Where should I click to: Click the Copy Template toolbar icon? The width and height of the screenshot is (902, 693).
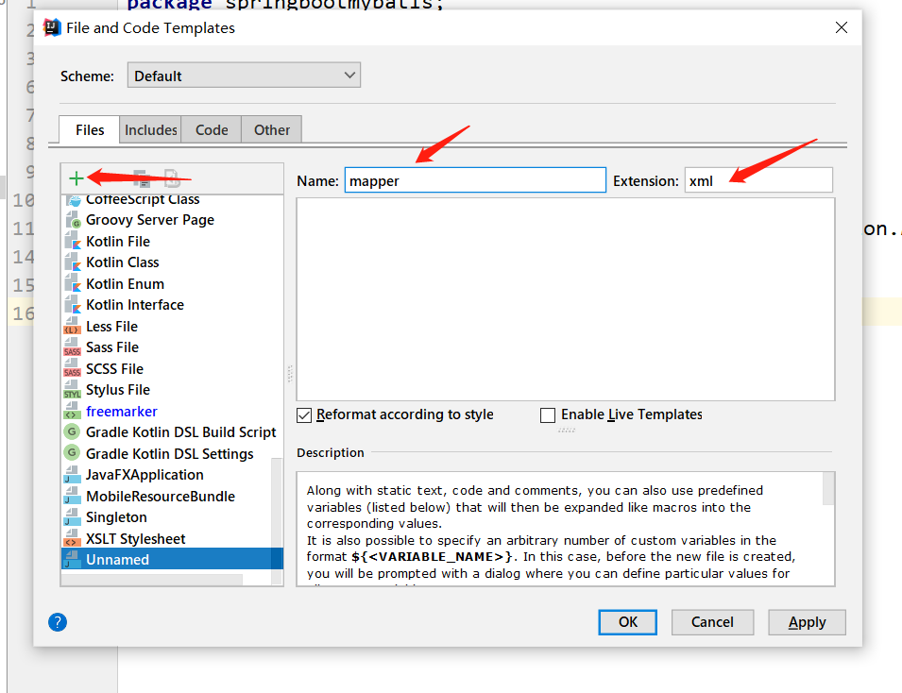(x=142, y=178)
